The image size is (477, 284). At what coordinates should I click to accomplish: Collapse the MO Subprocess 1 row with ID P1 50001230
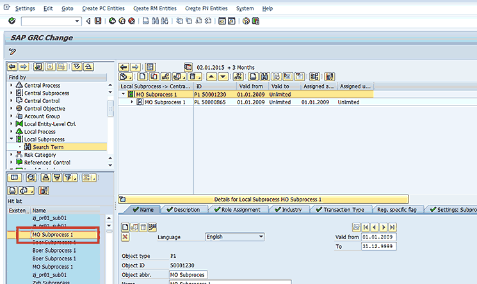pos(123,94)
